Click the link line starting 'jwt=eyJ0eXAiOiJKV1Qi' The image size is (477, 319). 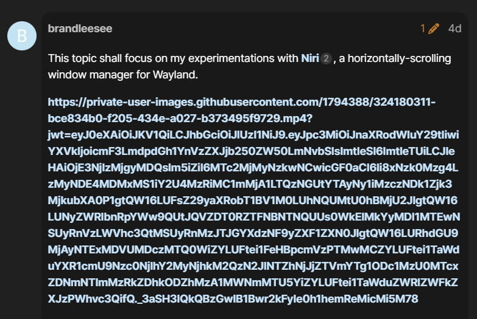(x=250, y=134)
